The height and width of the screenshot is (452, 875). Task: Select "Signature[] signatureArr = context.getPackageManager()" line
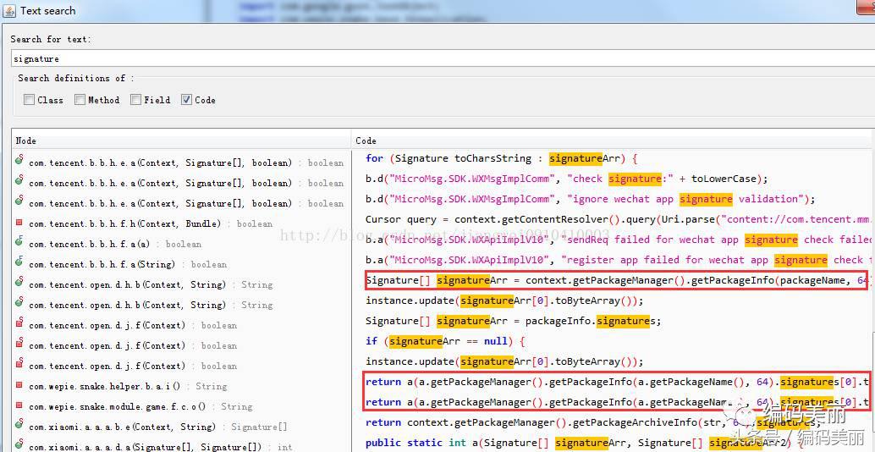pos(619,280)
